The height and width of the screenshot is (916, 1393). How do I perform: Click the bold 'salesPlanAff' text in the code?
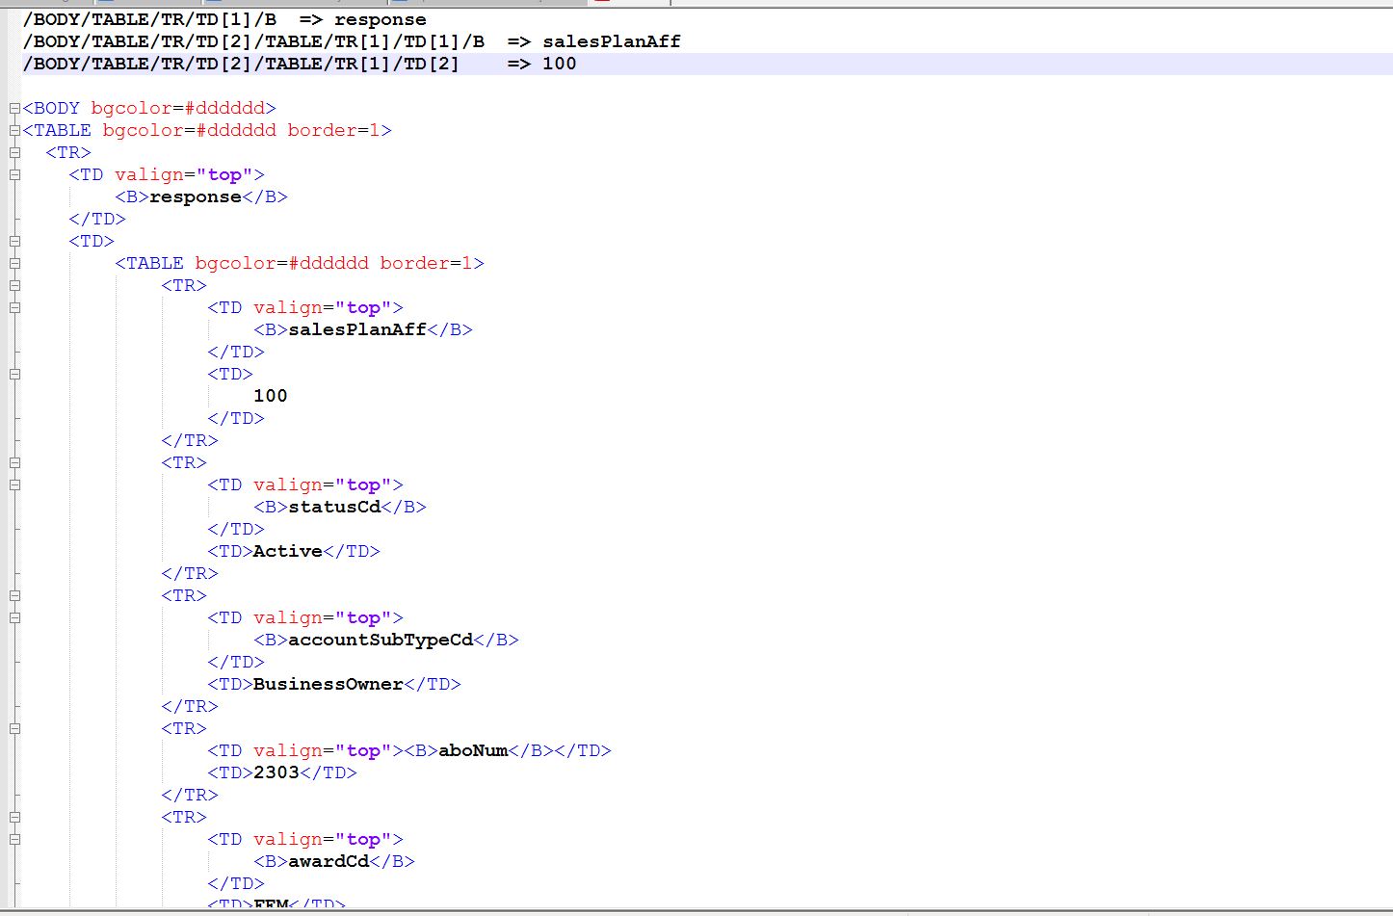(x=357, y=329)
